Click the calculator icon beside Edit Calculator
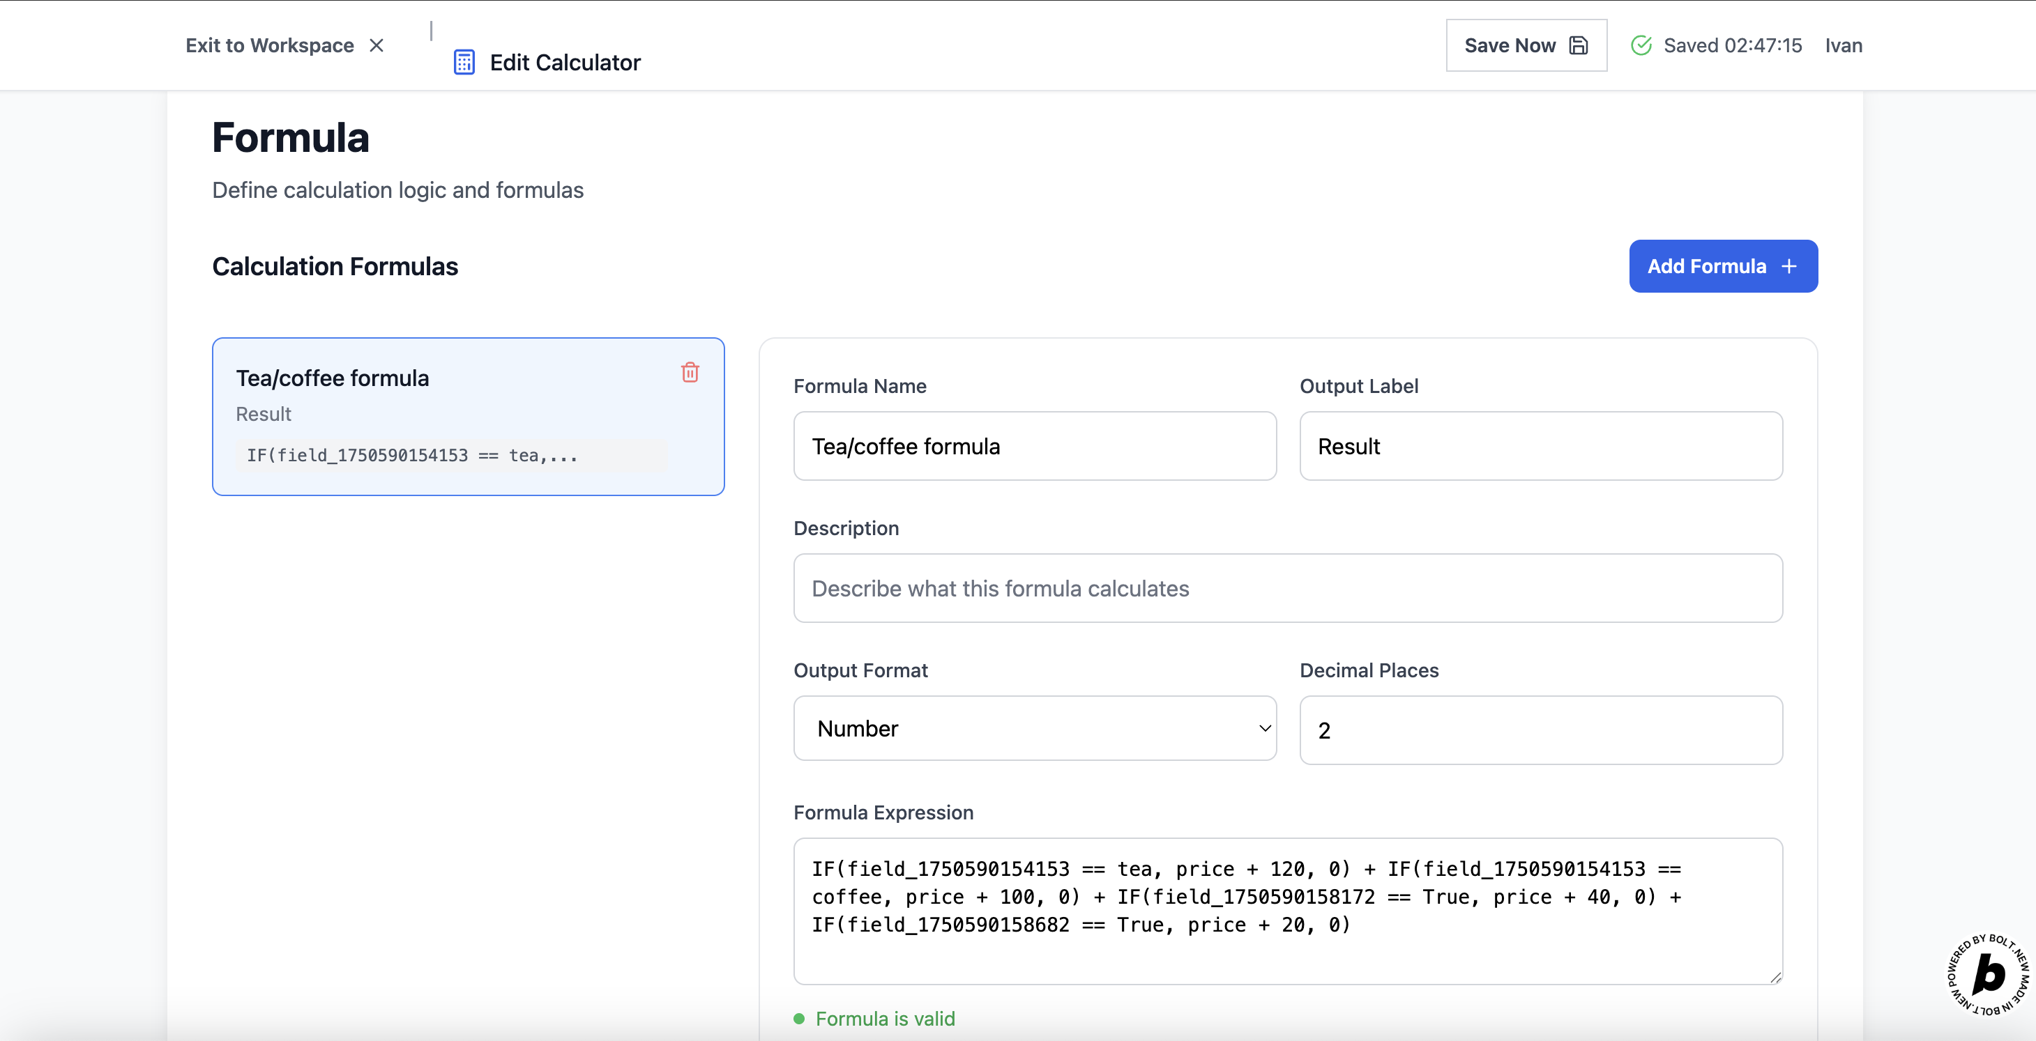Image resolution: width=2036 pixels, height=1041 pixels. [464, 63]
